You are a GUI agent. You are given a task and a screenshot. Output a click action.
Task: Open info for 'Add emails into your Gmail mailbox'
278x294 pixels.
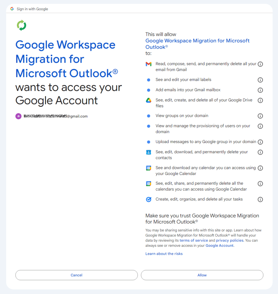(260, 90)
